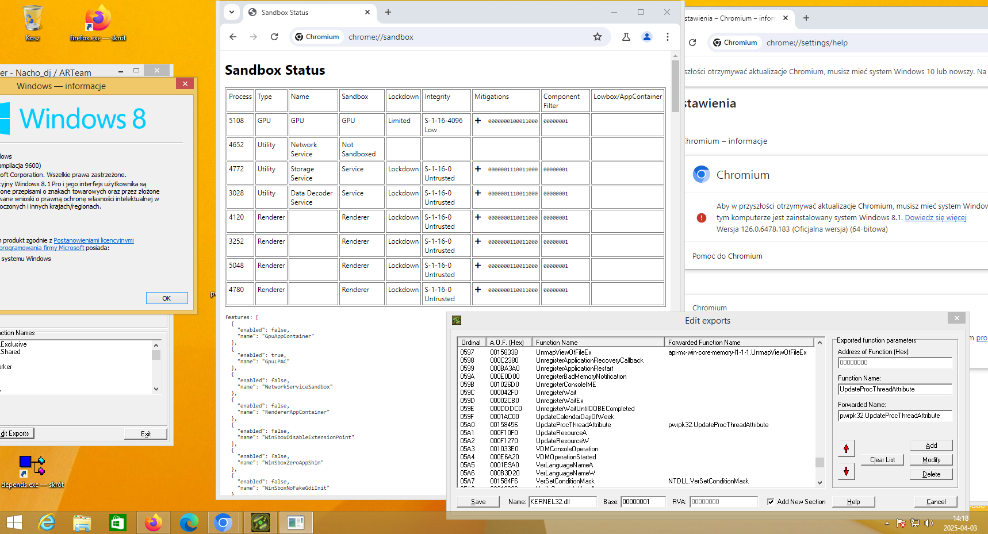Reload the chrome://sandbox page
This screenshot has height=534, width=988.
(274, 37)
